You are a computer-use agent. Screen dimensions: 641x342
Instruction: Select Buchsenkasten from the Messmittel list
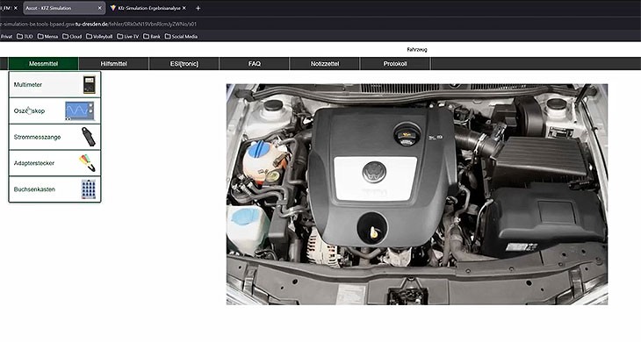(54, 189)
